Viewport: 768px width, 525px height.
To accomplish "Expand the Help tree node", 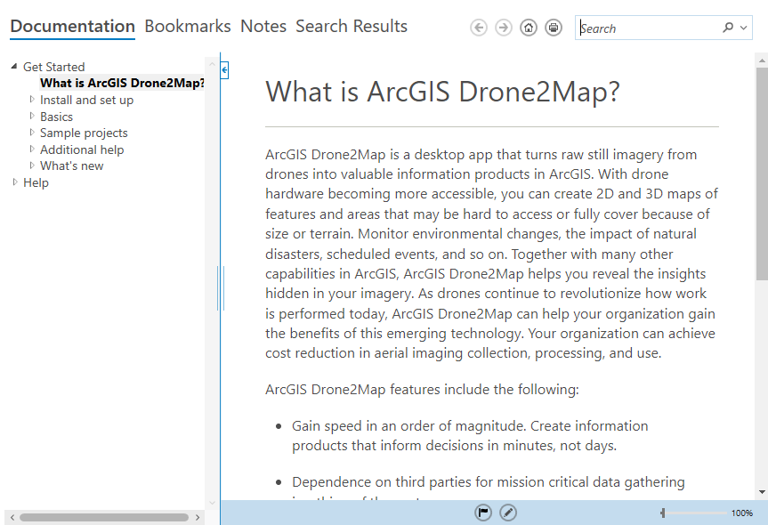I will pos(15,182).
